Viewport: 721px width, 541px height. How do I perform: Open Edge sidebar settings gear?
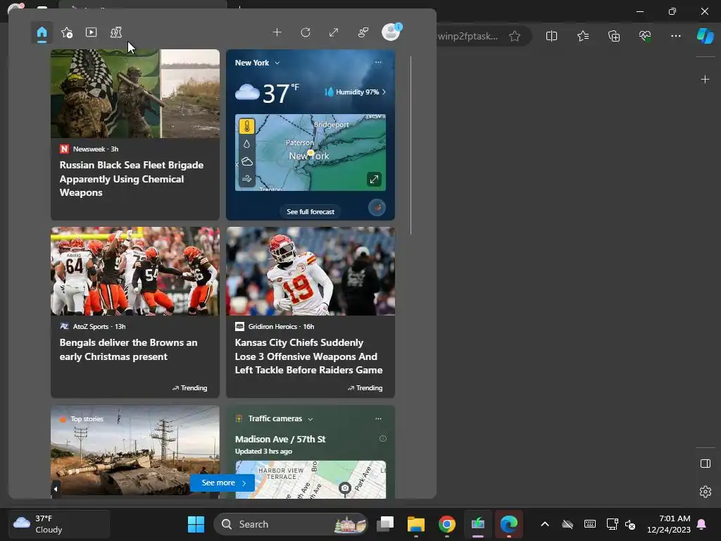tap(705, 492)
